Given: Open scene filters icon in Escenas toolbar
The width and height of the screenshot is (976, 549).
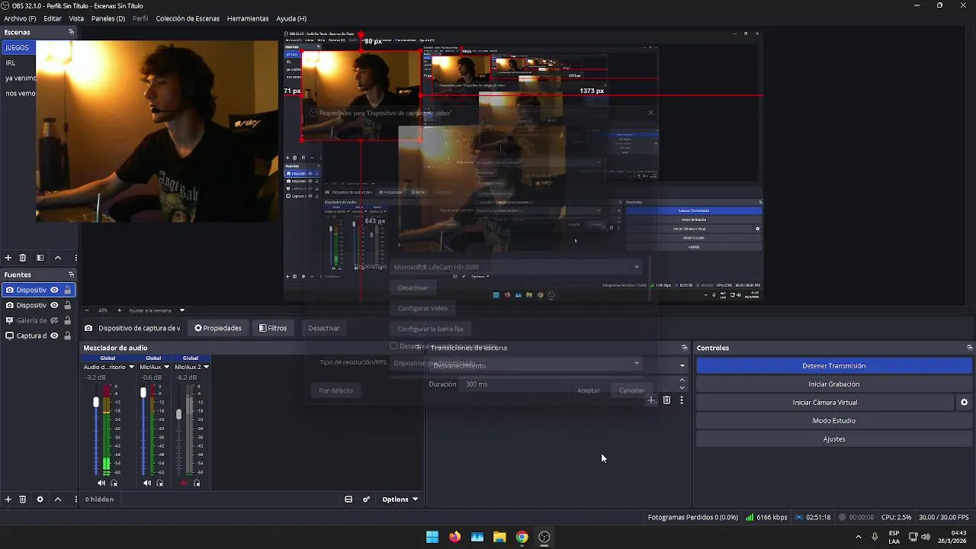Looking at the screenshot, I should tap(40, 258).
